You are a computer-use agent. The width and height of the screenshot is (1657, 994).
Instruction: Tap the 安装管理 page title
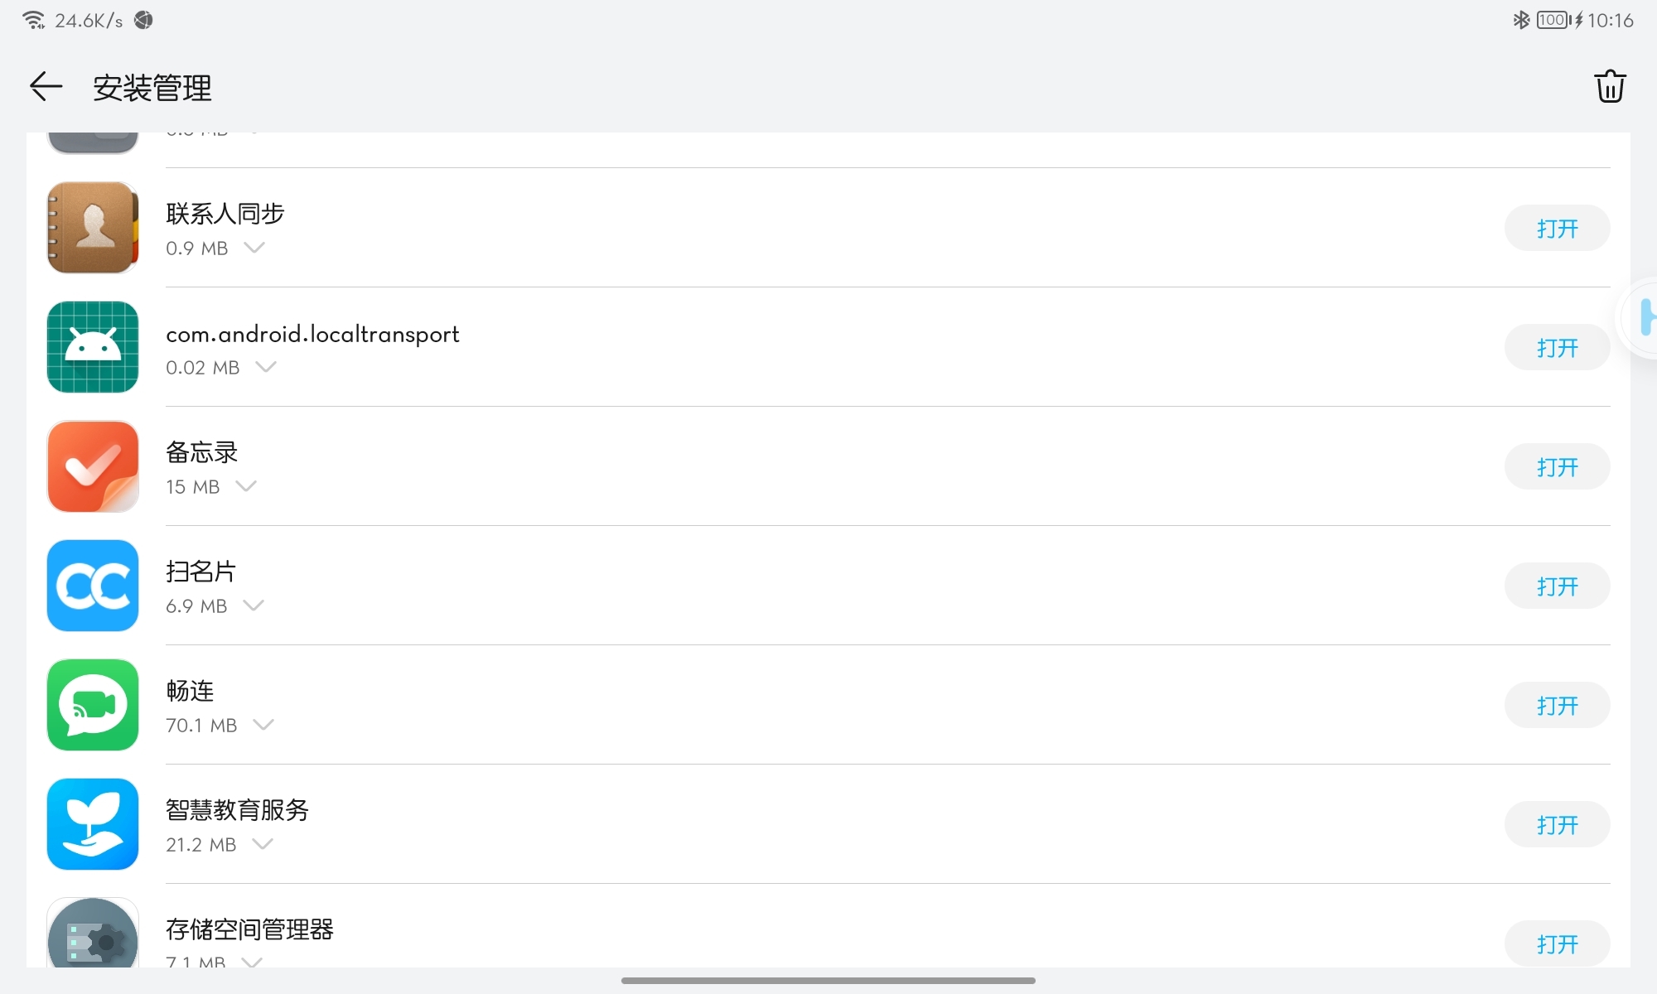152,87
